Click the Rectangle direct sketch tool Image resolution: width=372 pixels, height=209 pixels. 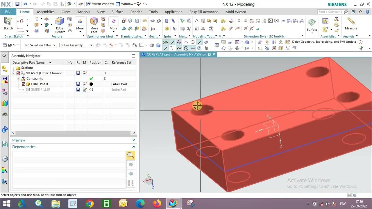point(20,30)
